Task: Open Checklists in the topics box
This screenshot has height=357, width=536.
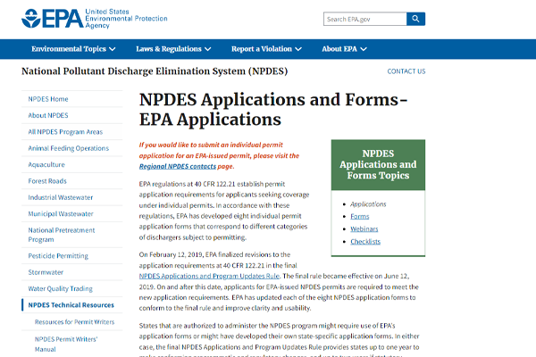Action: pos(365,242)
